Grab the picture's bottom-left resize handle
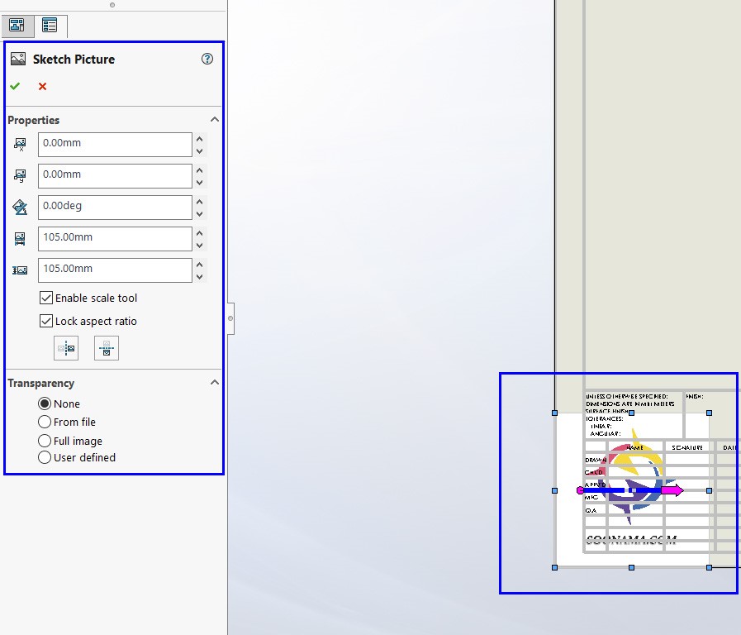The width and height of the screenshot is (741, 635). (x=555, y=567)
